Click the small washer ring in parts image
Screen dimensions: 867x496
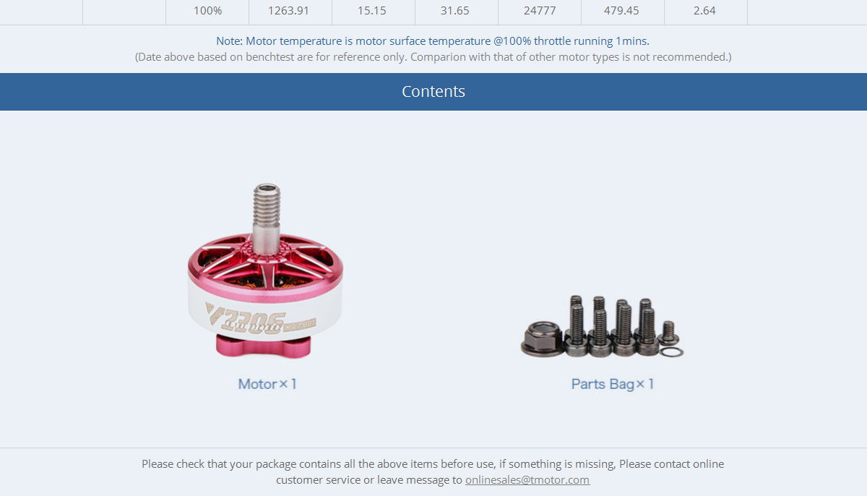(671, 352)
